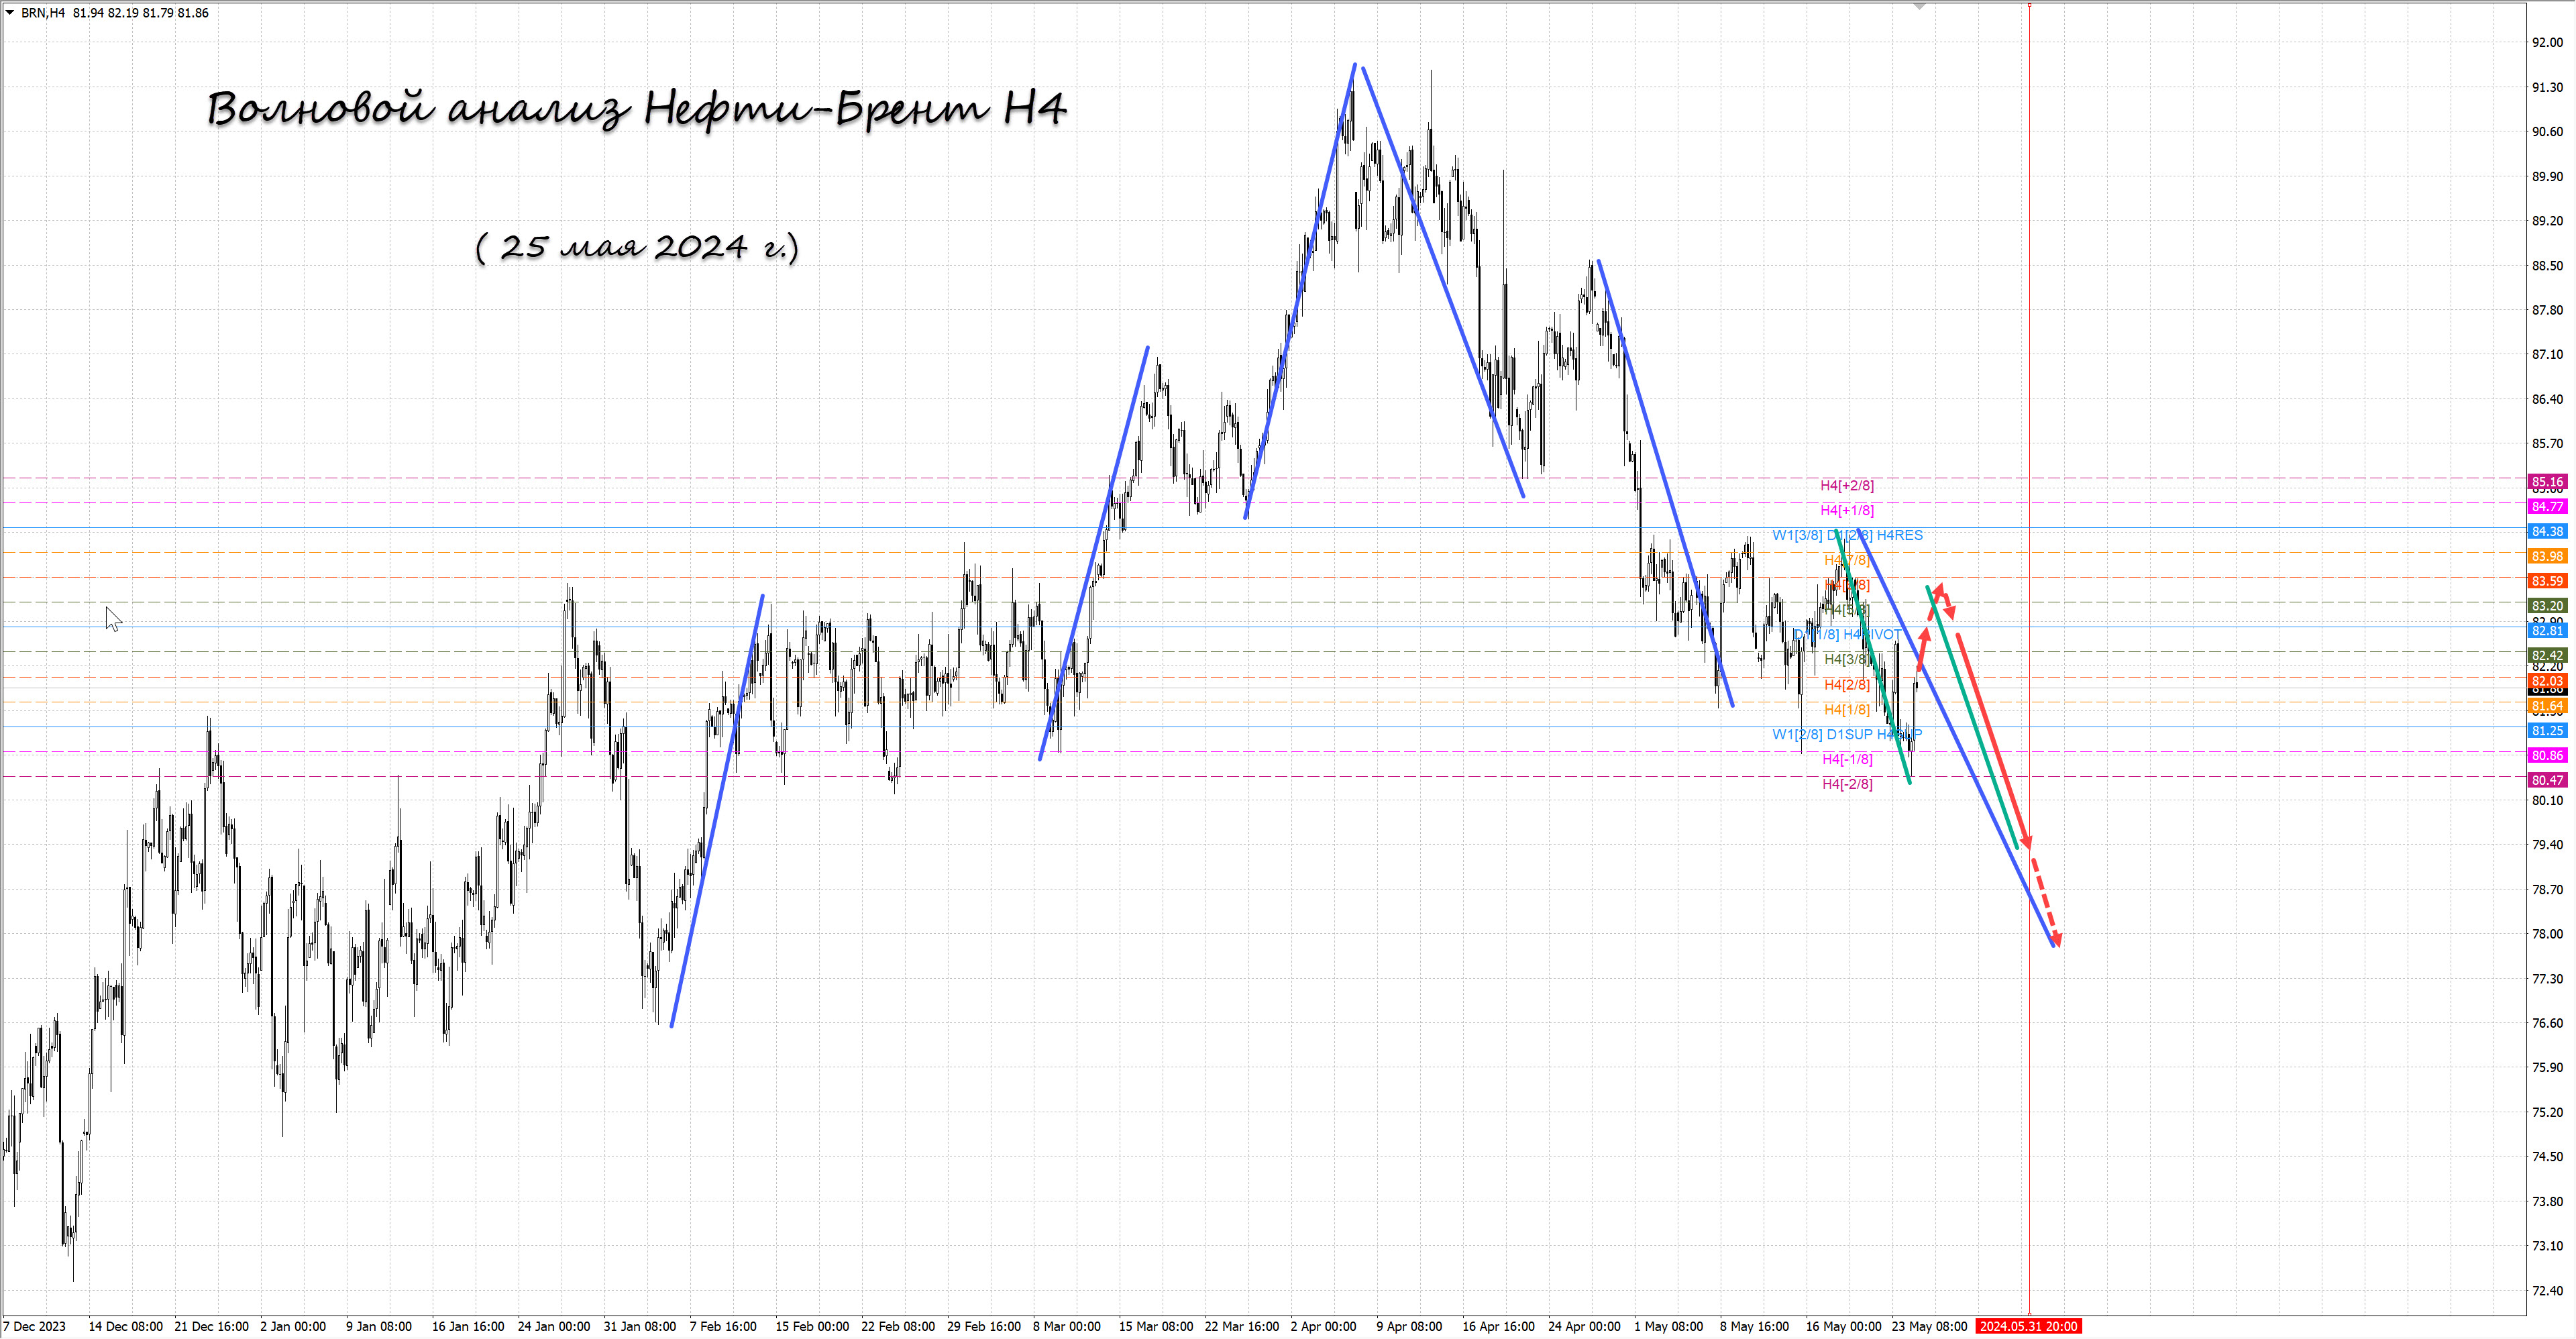Select the 25 мая 2024 date caption
2576x1339 pixels.
pos(637,247)
